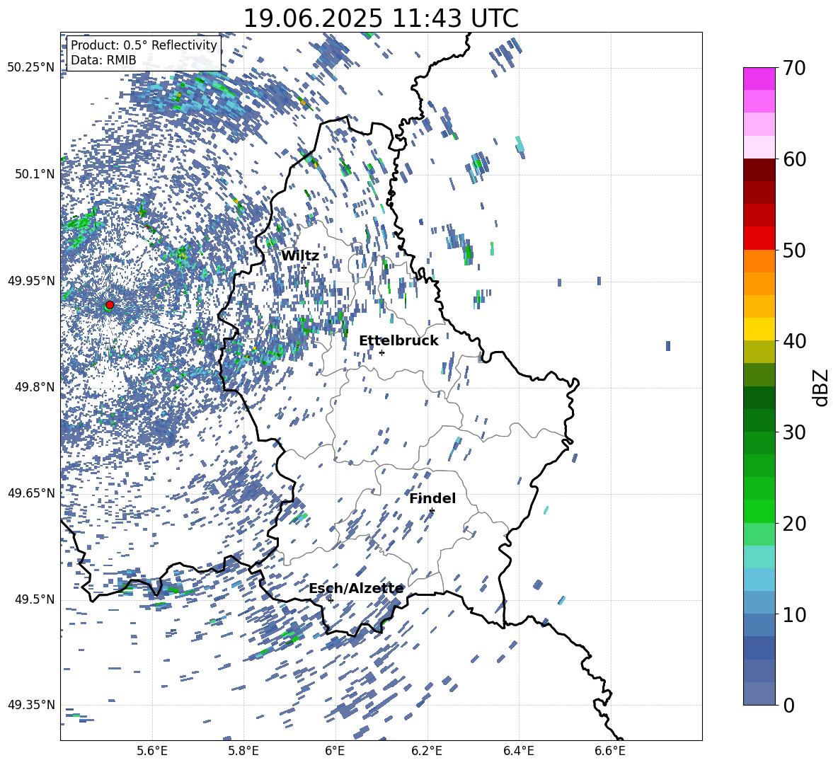Viewport: 838px width, 765px height.
Task: Click the orange colorbar swatch below 50
Action: click(x=759, y=261)
